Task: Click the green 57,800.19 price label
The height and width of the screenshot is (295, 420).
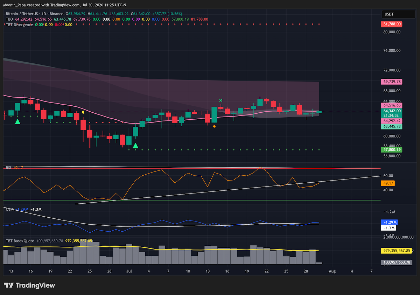Action: click(392, 150)
